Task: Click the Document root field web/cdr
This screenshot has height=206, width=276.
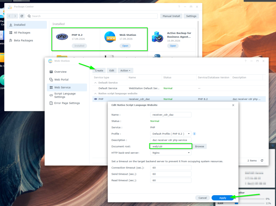Action: point(171,146)
